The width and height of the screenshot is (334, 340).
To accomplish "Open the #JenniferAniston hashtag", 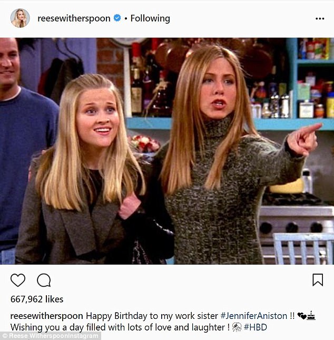I will [x=253, y=316].
